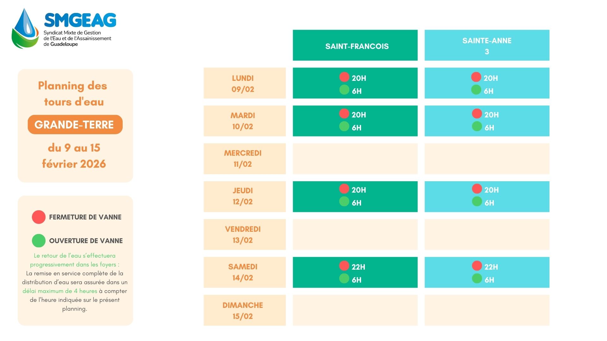Click the SMGEAG water drop logo
Viewport: 607px width, 341px height.
25,28
